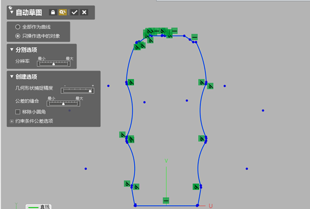Click the tangent constraint marker at left middle arc
Screen dimensions: 310x209
(131, 82)
